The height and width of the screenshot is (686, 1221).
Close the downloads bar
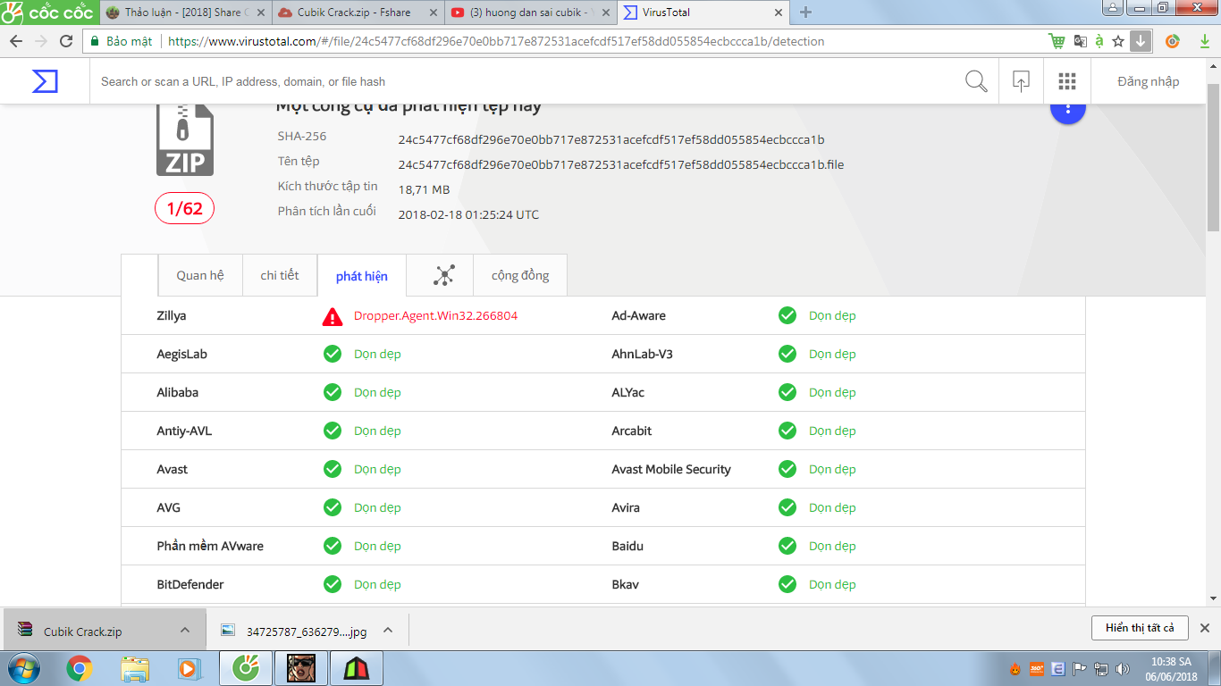[1205, 628]
